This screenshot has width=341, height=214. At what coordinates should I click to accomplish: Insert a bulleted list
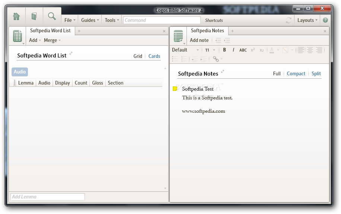(175, 59)
